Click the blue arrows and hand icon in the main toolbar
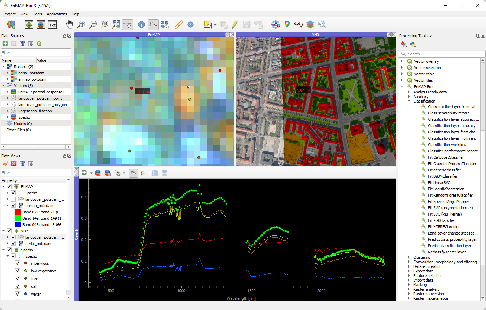The height and width of the screenshot is (310, 486). (x=165, y=25)
